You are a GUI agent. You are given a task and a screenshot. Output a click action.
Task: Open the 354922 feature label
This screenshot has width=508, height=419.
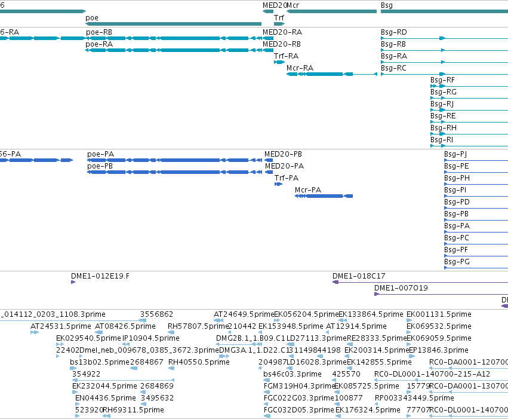tap(86, 374)
